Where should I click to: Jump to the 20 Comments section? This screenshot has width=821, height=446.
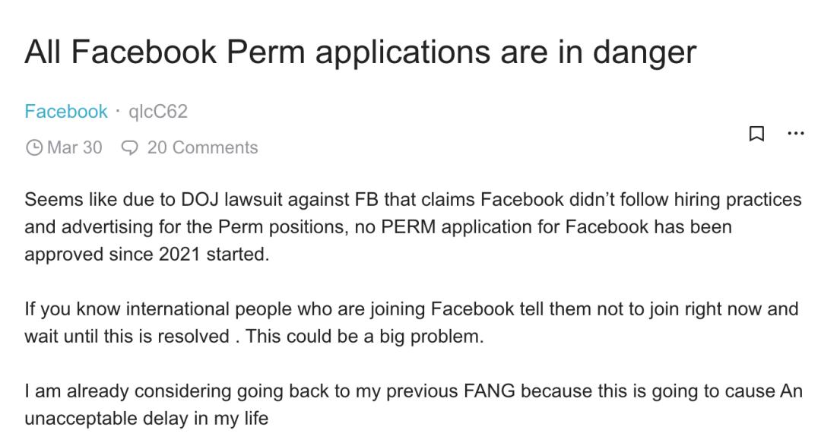pos(202,147)
